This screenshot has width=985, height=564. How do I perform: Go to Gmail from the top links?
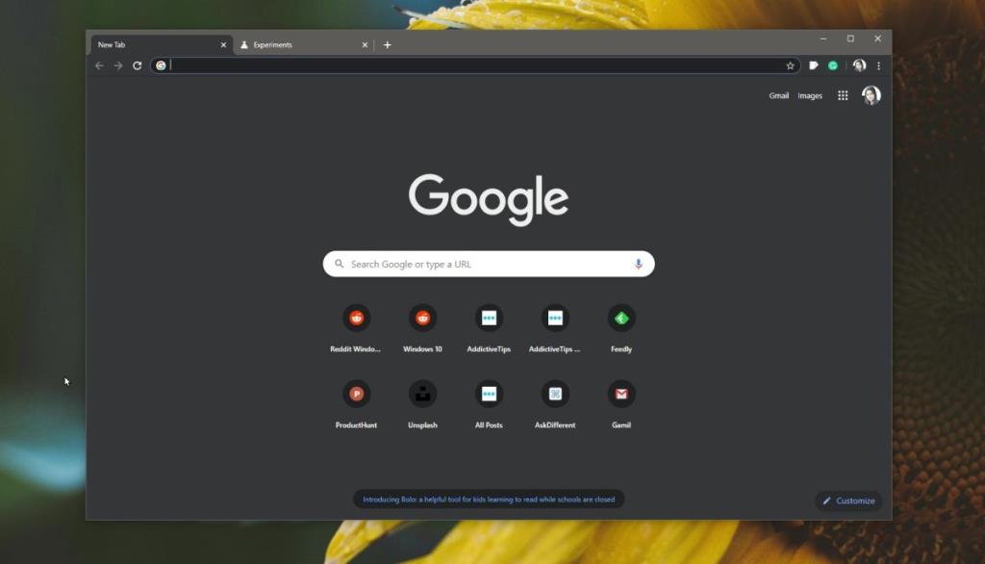pos(778,95)
